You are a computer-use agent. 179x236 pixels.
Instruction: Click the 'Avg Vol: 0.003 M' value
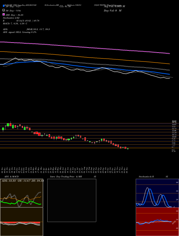[x=114, y=6]
